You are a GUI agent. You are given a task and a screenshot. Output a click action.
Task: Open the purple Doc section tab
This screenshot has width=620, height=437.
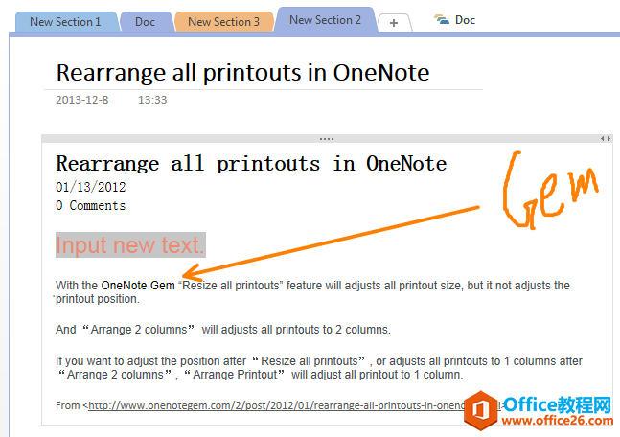click(145, 22)
